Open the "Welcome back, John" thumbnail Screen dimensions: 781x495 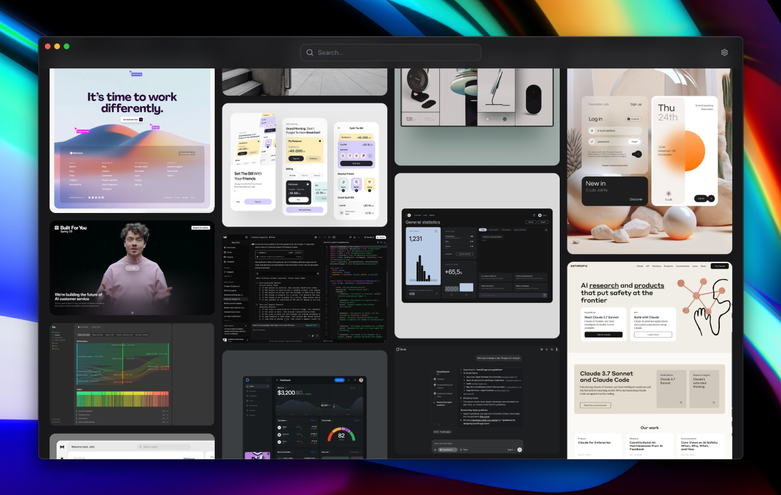click(132, 446)
